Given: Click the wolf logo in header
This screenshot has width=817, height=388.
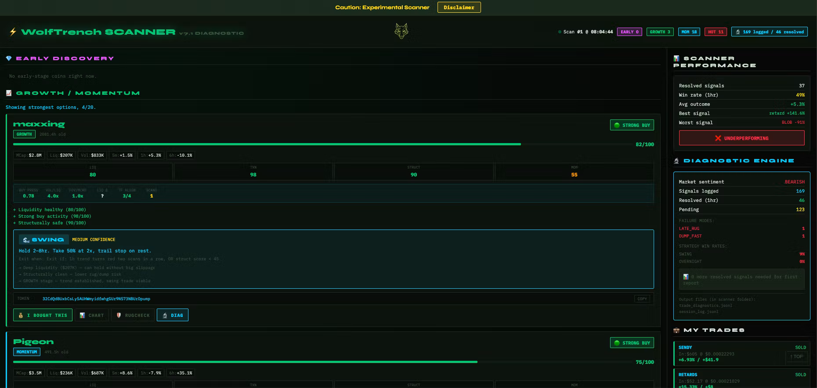Looking at the screenshot, I should [401, 31].
